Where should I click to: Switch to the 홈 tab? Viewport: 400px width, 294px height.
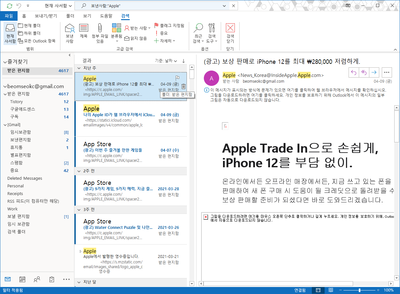(24, 16)
